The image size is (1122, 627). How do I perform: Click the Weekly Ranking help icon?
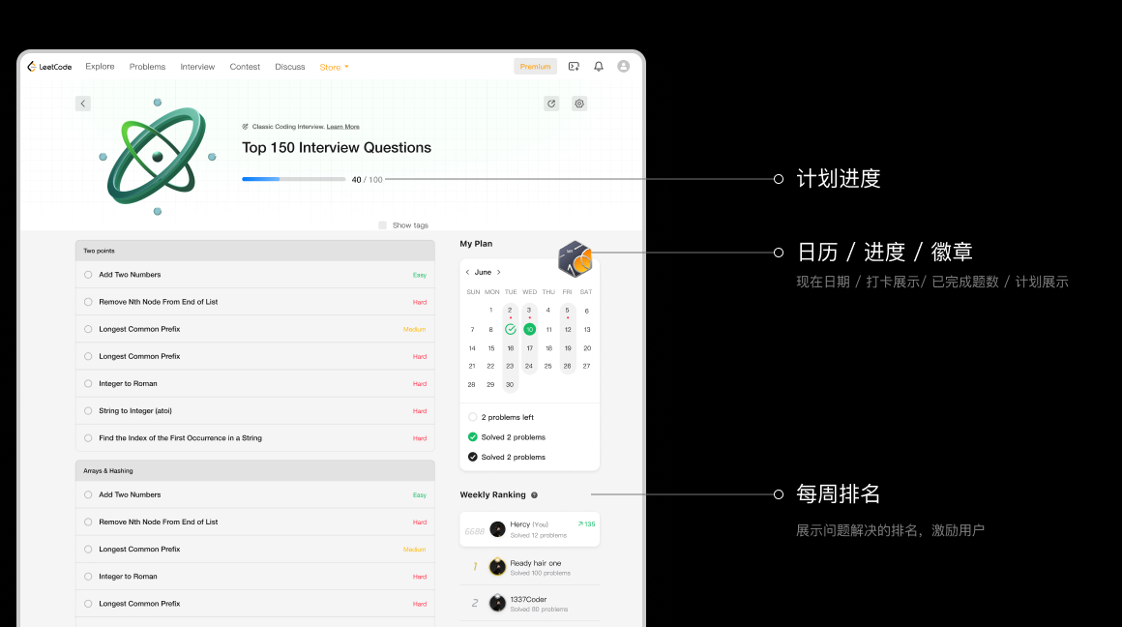pyautogui.click(x=535, y=495)
